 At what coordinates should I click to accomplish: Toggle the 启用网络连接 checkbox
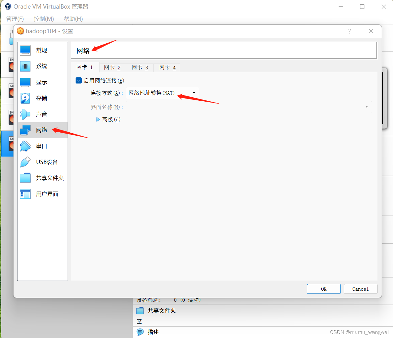[79, 80]
